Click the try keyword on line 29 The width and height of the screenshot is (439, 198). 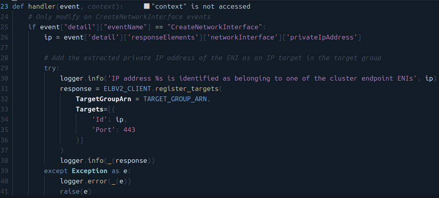[x=50, y=68]
